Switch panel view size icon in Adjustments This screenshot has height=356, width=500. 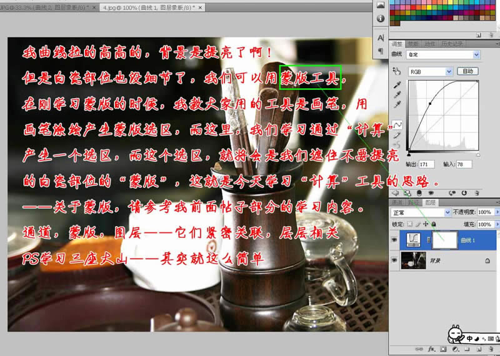(x=407, y=193)
